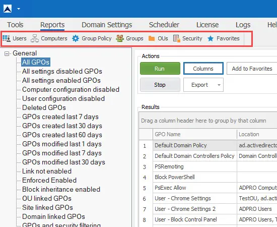Select the Computers reports icon
277x227 pixels.
[x=35, y=38]
